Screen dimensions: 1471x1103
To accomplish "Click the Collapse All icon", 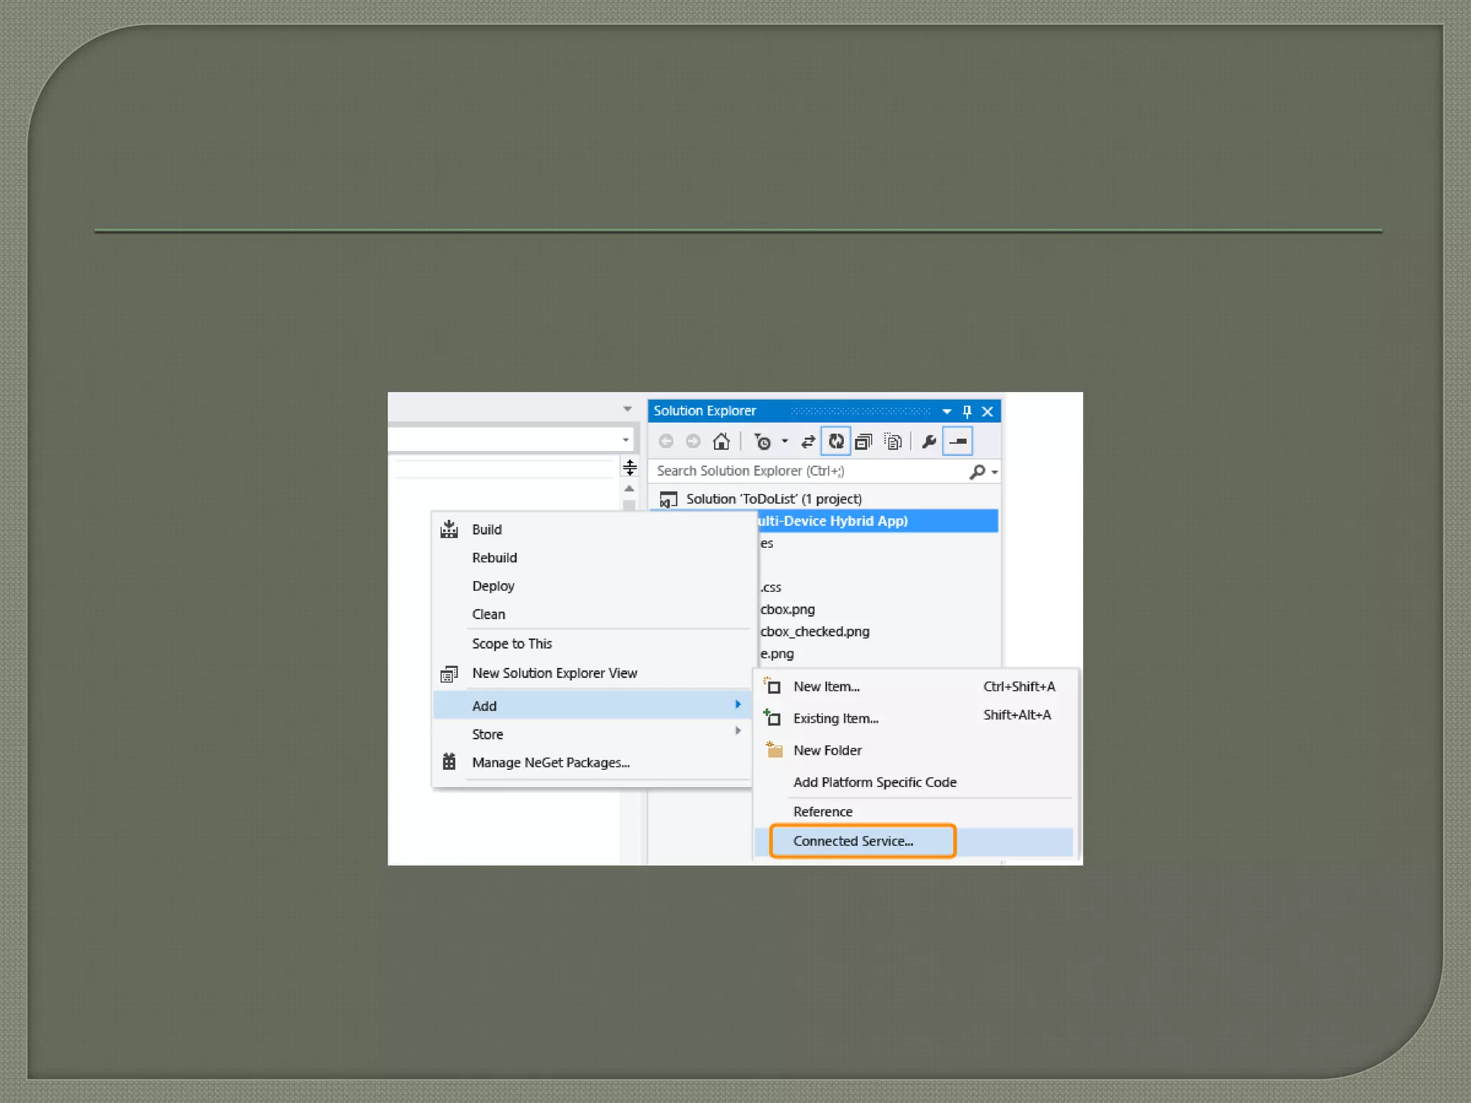I will (x=864, y=442).
